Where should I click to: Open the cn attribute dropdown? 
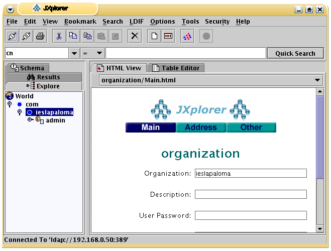74,53
